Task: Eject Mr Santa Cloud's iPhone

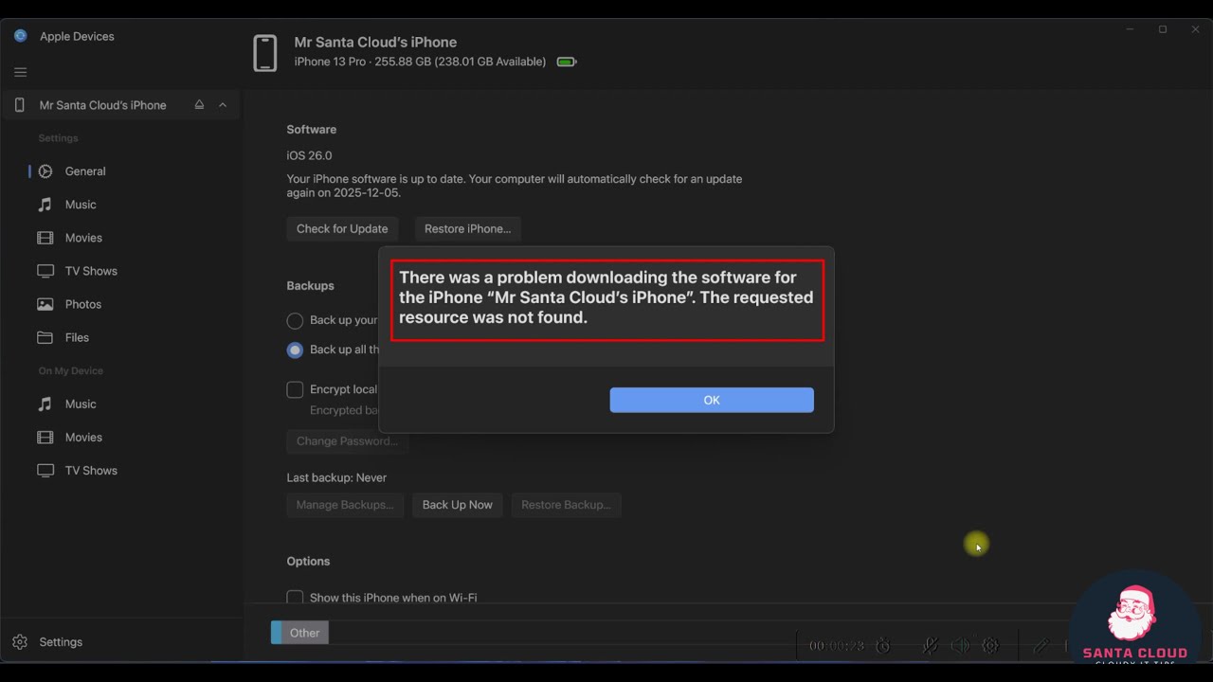Action: (x=199, y=105)
